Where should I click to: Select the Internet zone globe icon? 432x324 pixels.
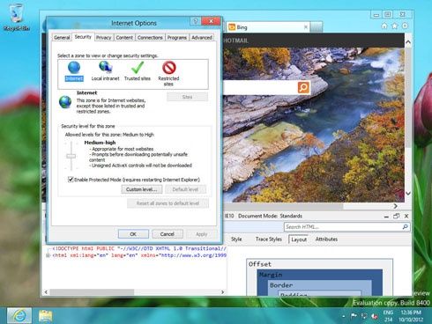pos(74,68)
